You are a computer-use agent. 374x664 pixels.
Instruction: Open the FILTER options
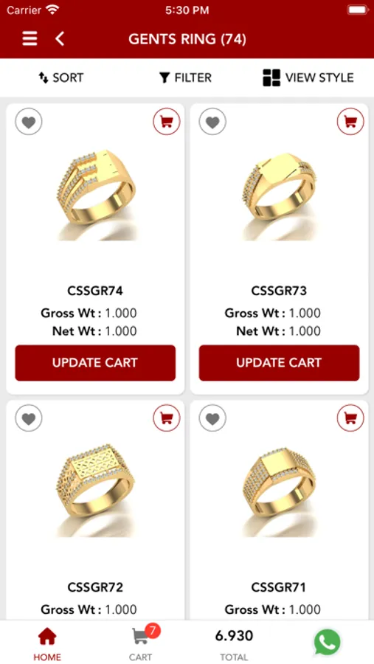pyautogui.click(x=185, y=77)
